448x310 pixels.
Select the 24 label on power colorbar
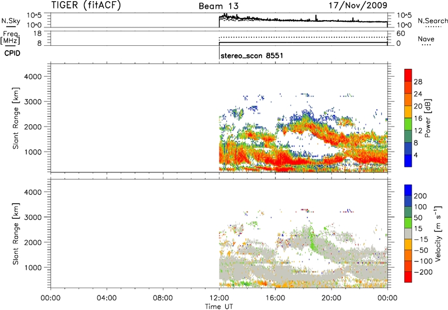(418, 94)
